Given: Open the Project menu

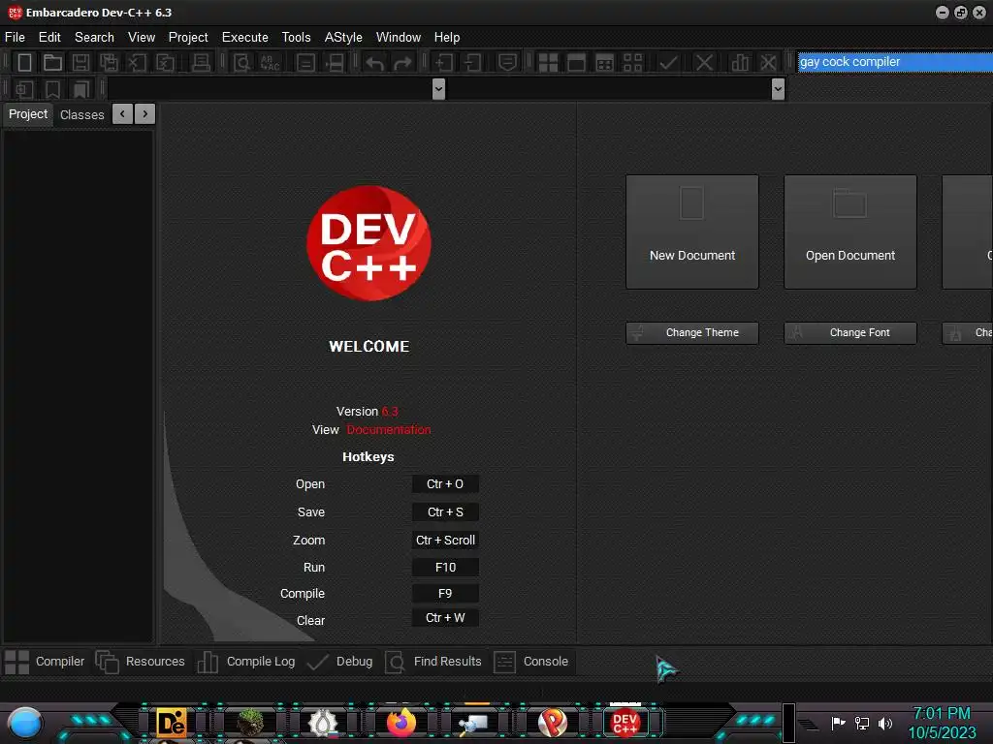Looking at the screenshot, I should 188,38.
